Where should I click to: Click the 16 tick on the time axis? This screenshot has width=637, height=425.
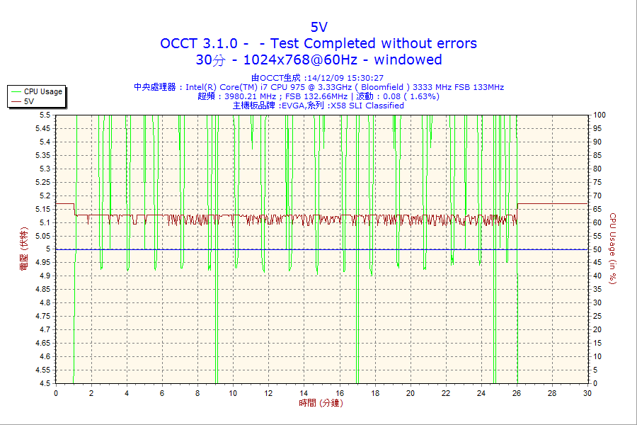click(340, 393)
